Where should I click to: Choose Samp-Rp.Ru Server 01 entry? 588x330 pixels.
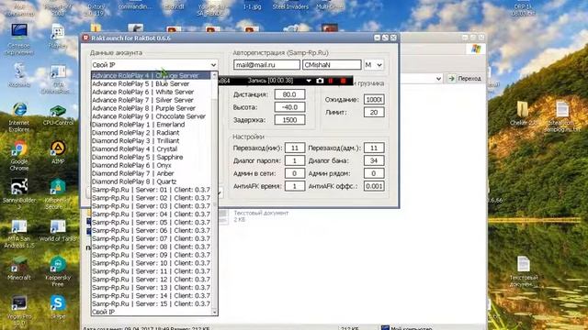(x=151, y=190)
